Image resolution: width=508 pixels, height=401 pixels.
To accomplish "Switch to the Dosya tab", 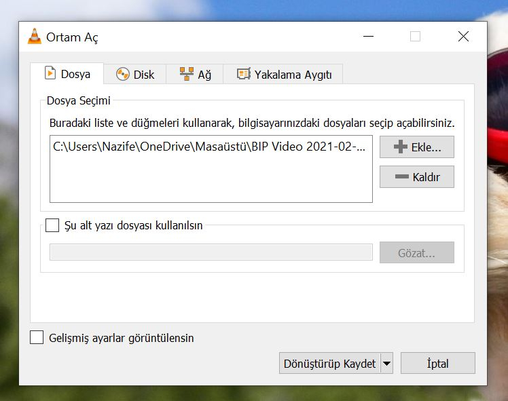I will [x=67, y=74].
